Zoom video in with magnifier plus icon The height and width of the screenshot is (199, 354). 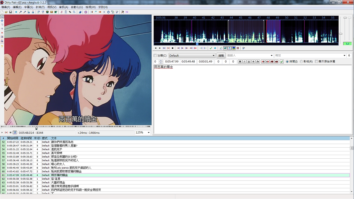pyautogui.click(x=20, y=12)
